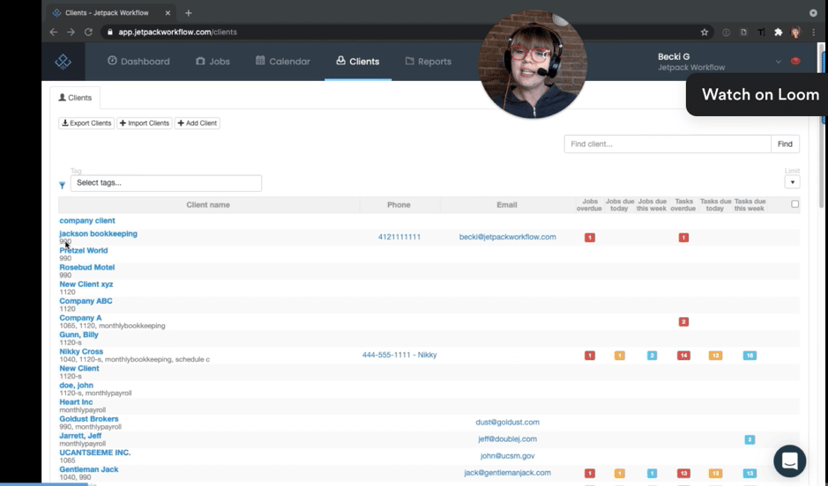Viewport: 828px width, 486px height.
Task: Open the Company A client
Action: (x=80, y=318)
